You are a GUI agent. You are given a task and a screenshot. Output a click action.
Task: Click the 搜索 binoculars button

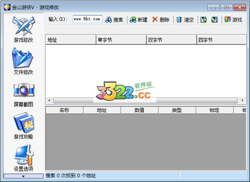tap(114, 20)
